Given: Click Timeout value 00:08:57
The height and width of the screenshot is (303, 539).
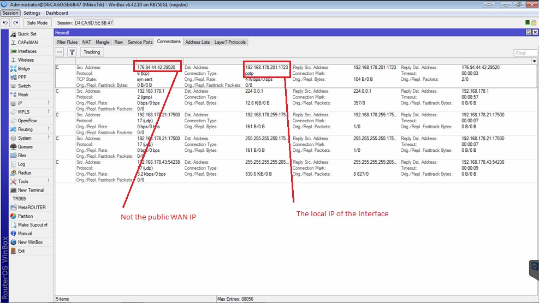Looking at the screenshot, I should tap(470, 97).
